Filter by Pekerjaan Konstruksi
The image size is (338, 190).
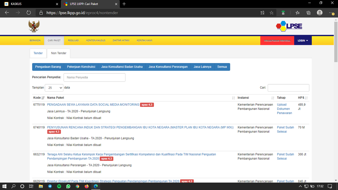[x=81, y=67]
